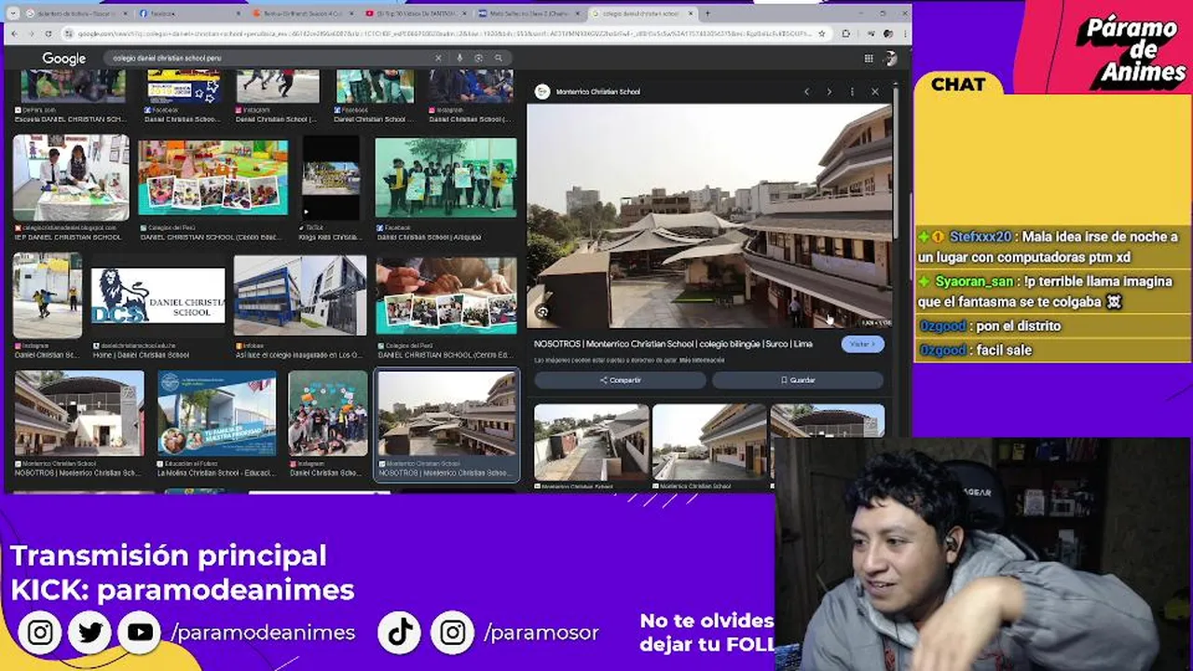Image resolution: width=1193 pixels, height=671 pixels.
Task: Switch to the third browser tab with orange favicon
Action: [x=303, y=14]
